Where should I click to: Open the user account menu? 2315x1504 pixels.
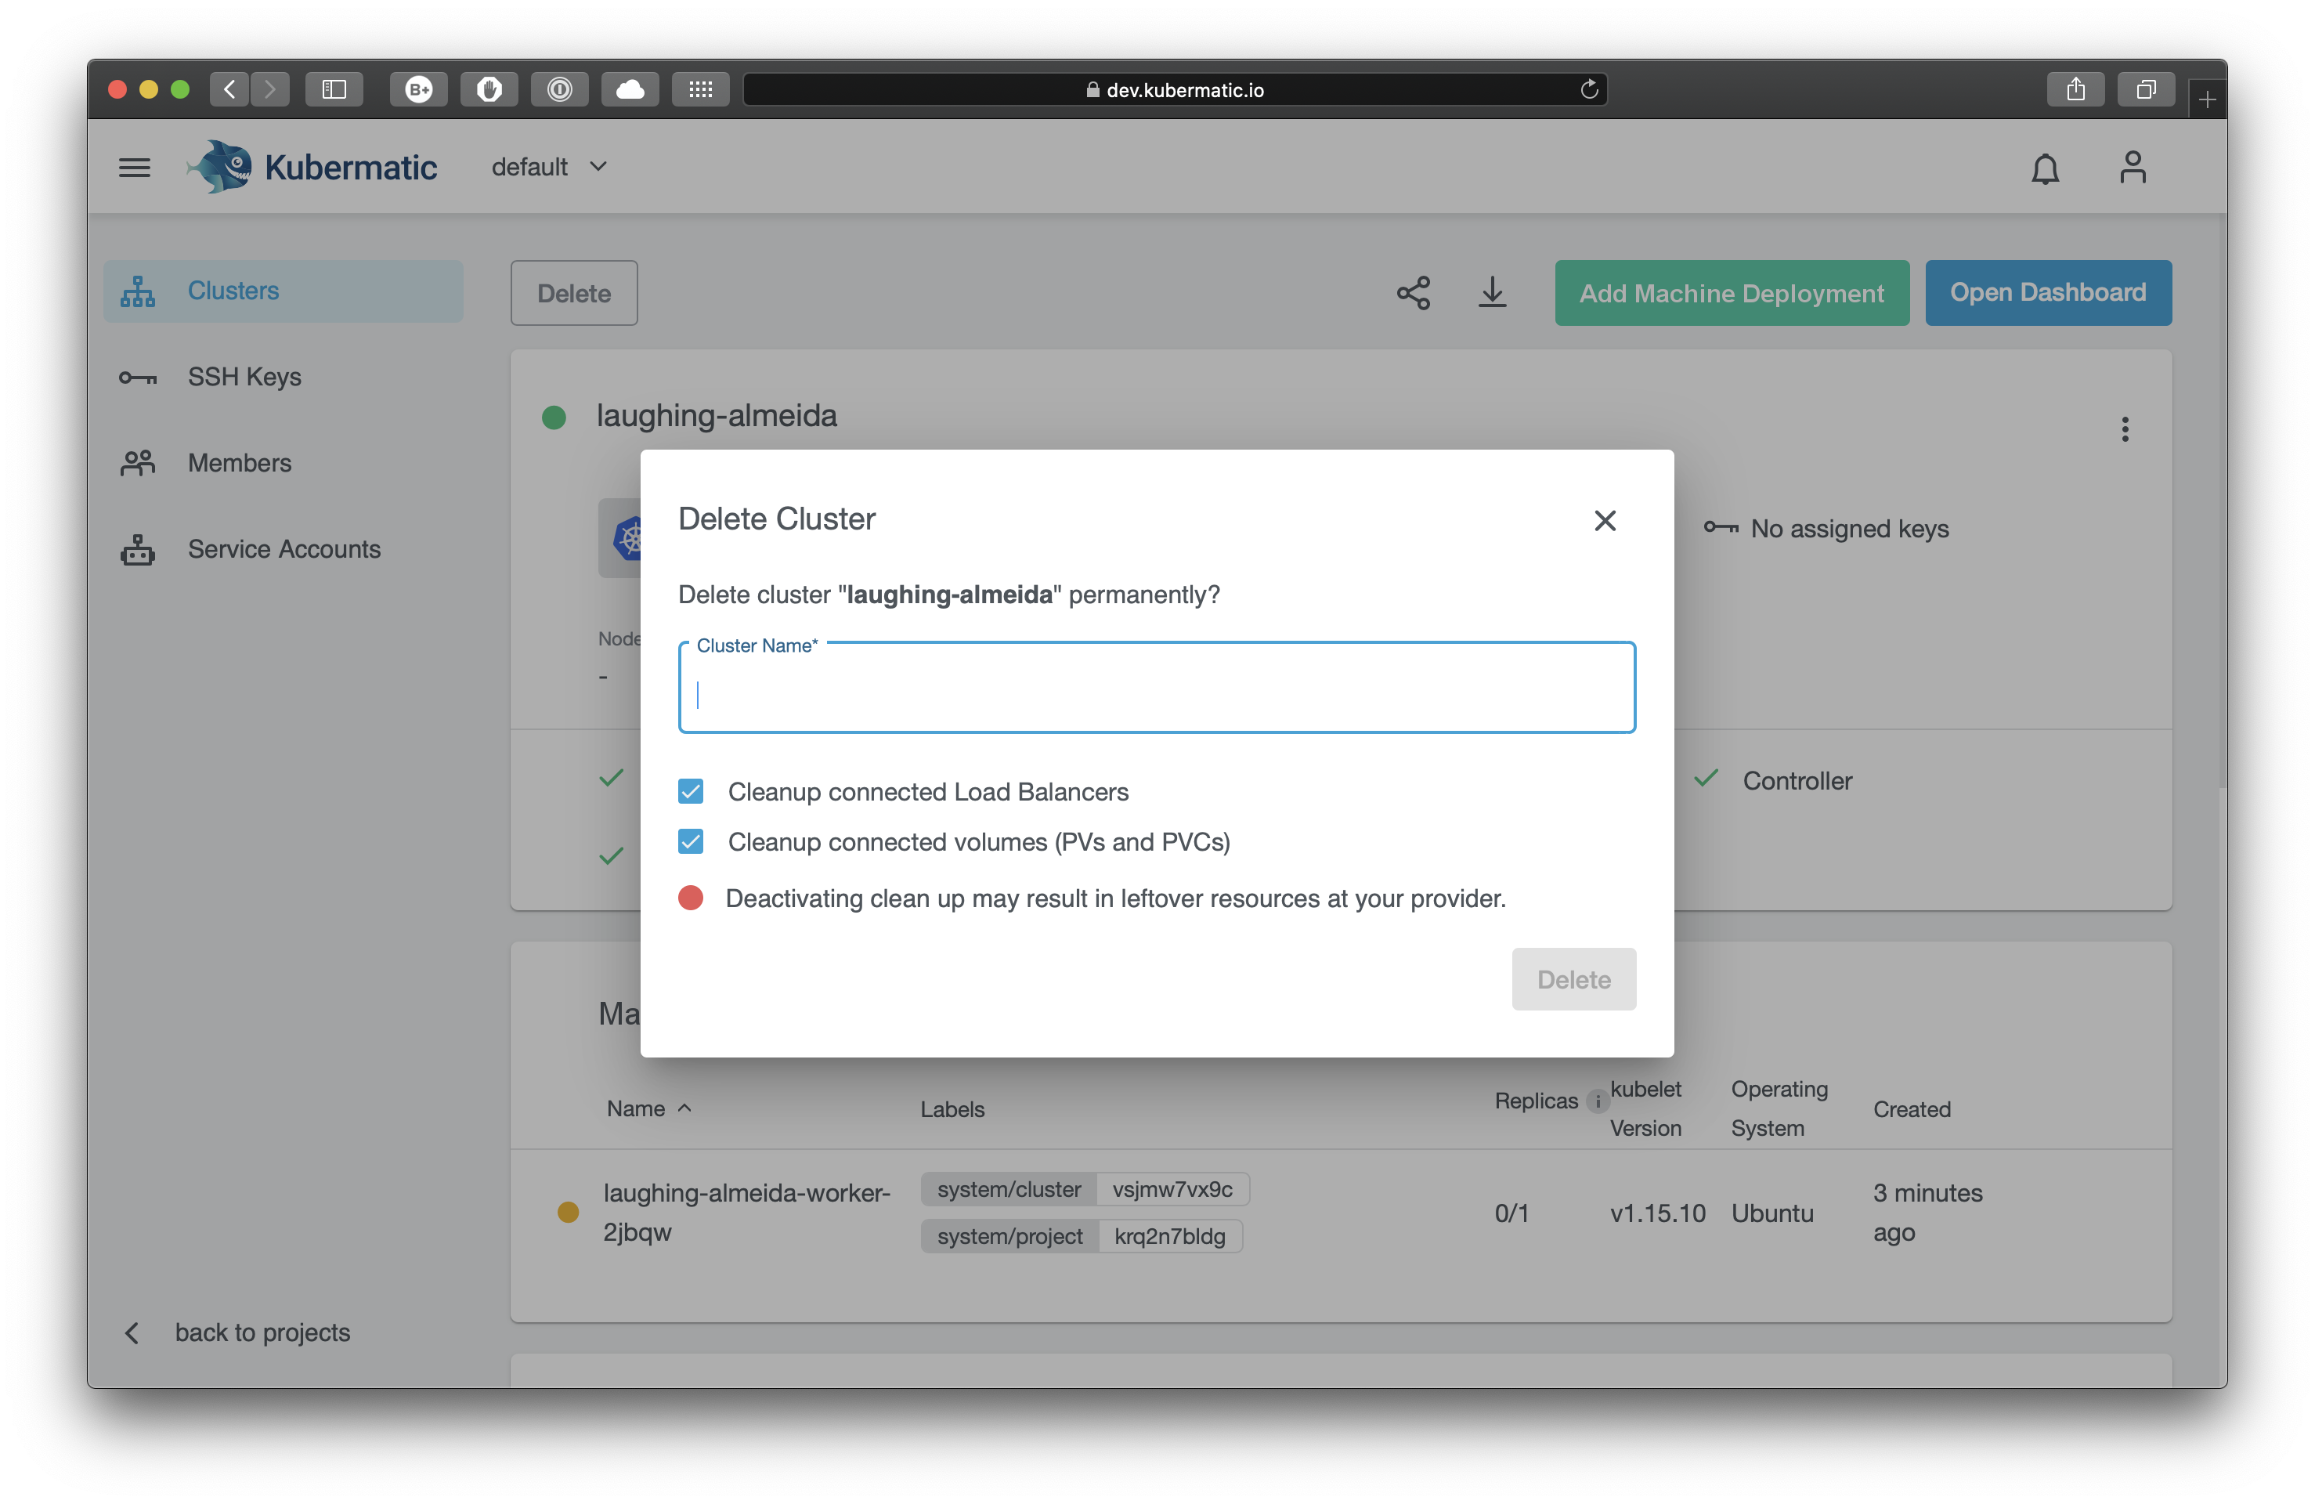(2133, 168)
